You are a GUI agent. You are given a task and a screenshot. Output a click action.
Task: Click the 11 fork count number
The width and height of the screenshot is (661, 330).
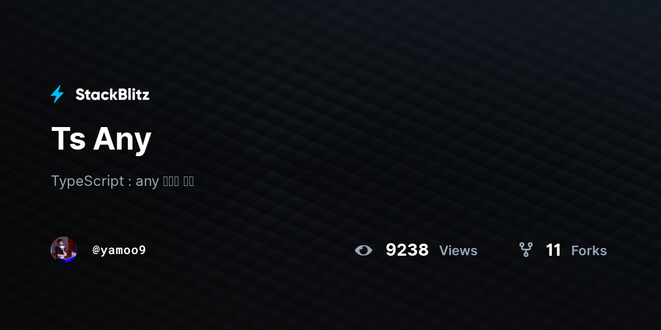pos(553,250)
